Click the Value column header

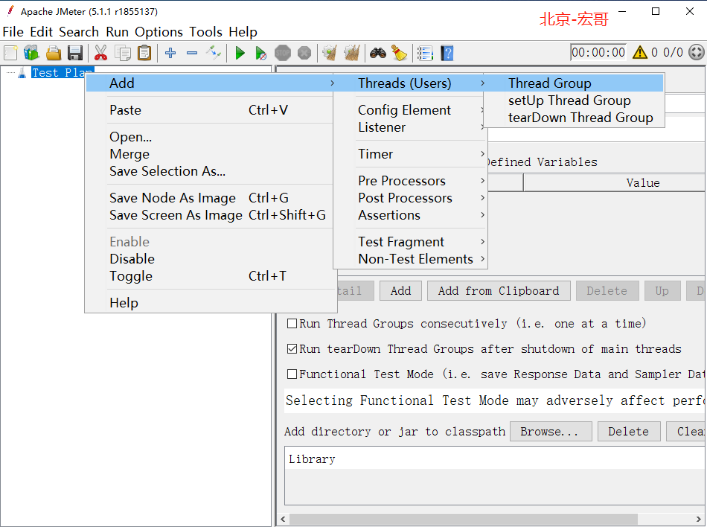coord(615,182)
